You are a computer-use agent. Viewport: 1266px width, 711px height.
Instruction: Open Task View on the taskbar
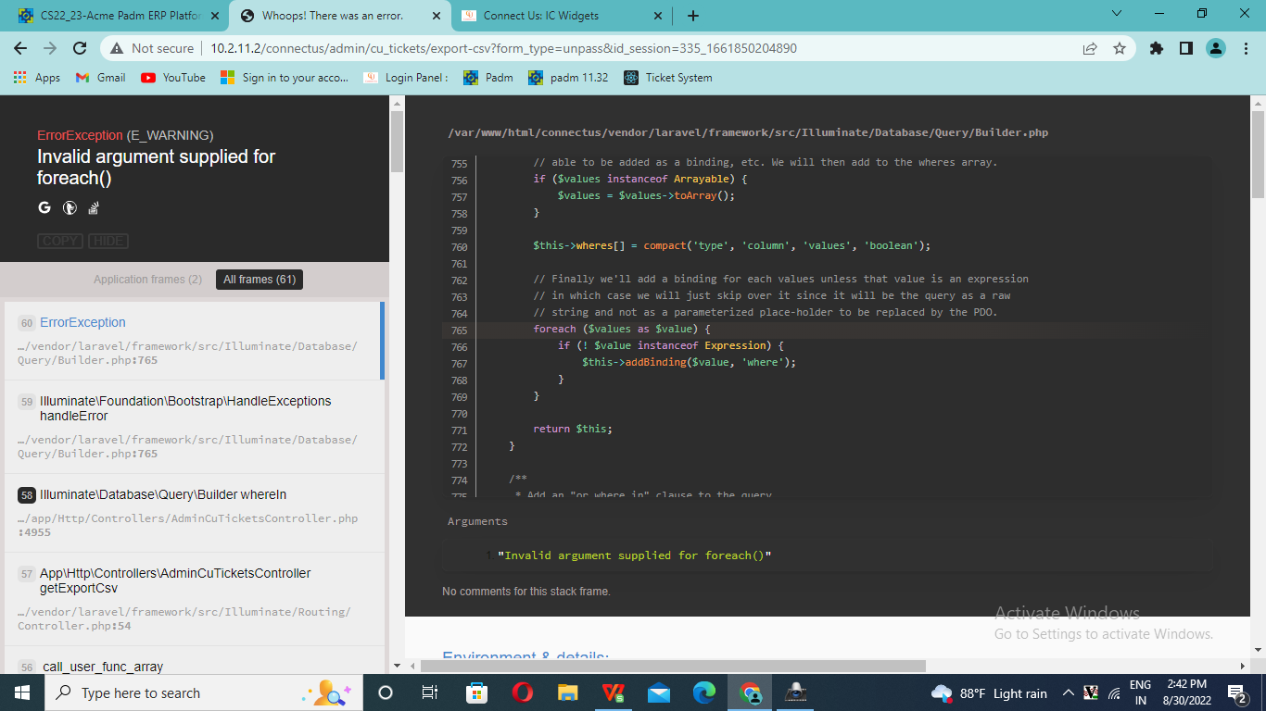point(430,692)
